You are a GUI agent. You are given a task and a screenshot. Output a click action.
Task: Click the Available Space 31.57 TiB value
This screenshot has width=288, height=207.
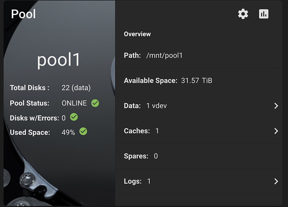coord(196,81)
